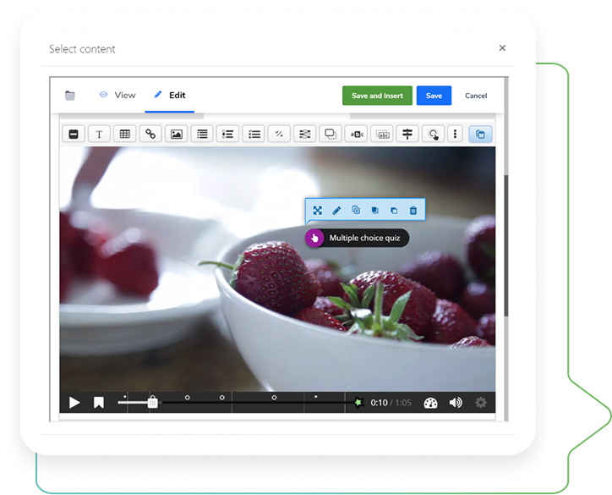Viewport: 612px width, 495px height.
Task: Toggle bookmarks with the bookmark icon
Action: [99, 403]
